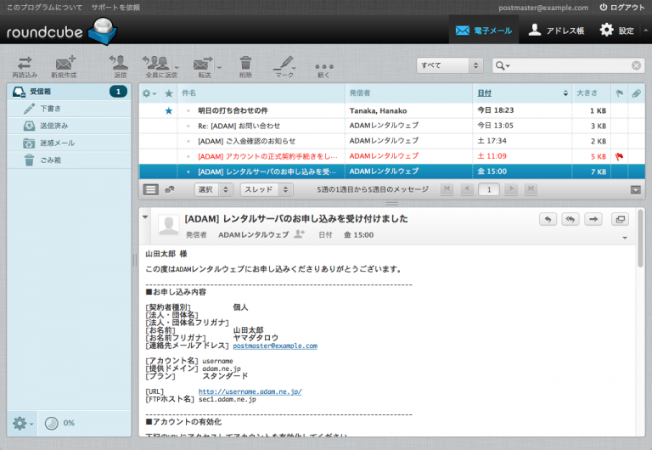Open the http://username.adam.ne.jp/ link
Screen dimensions: 652x450
(x=250, y=391)
